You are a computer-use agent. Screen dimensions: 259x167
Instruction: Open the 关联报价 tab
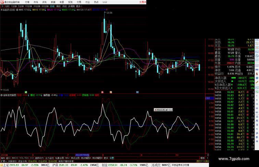(12, 161)
